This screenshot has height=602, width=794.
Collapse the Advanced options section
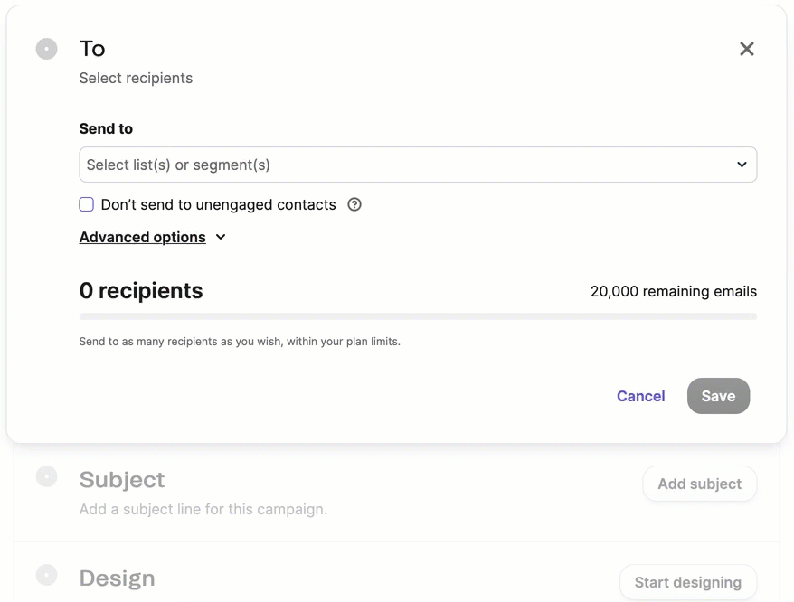[141, 237]
